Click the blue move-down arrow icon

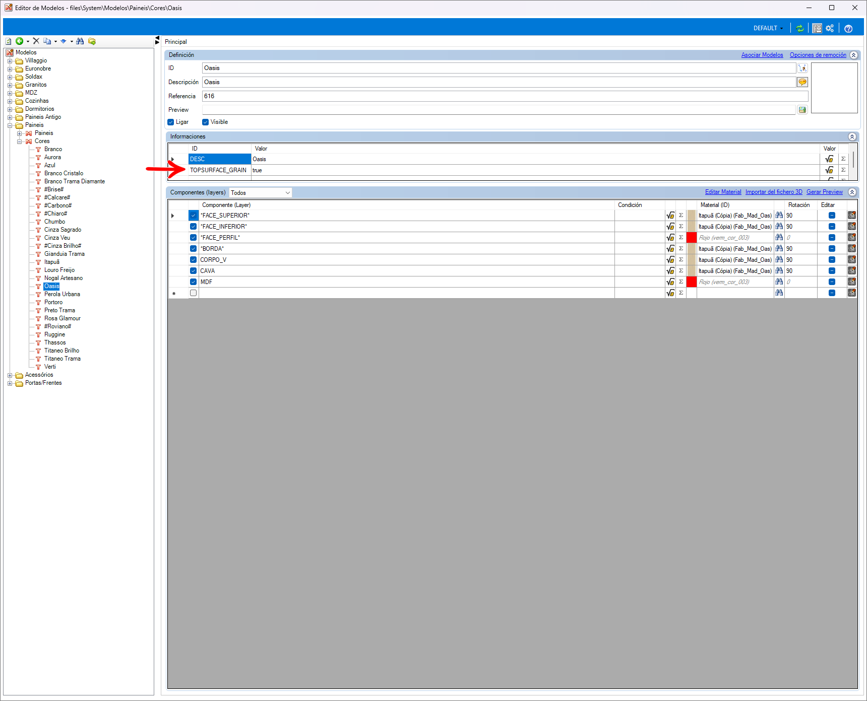click(64, 41)
